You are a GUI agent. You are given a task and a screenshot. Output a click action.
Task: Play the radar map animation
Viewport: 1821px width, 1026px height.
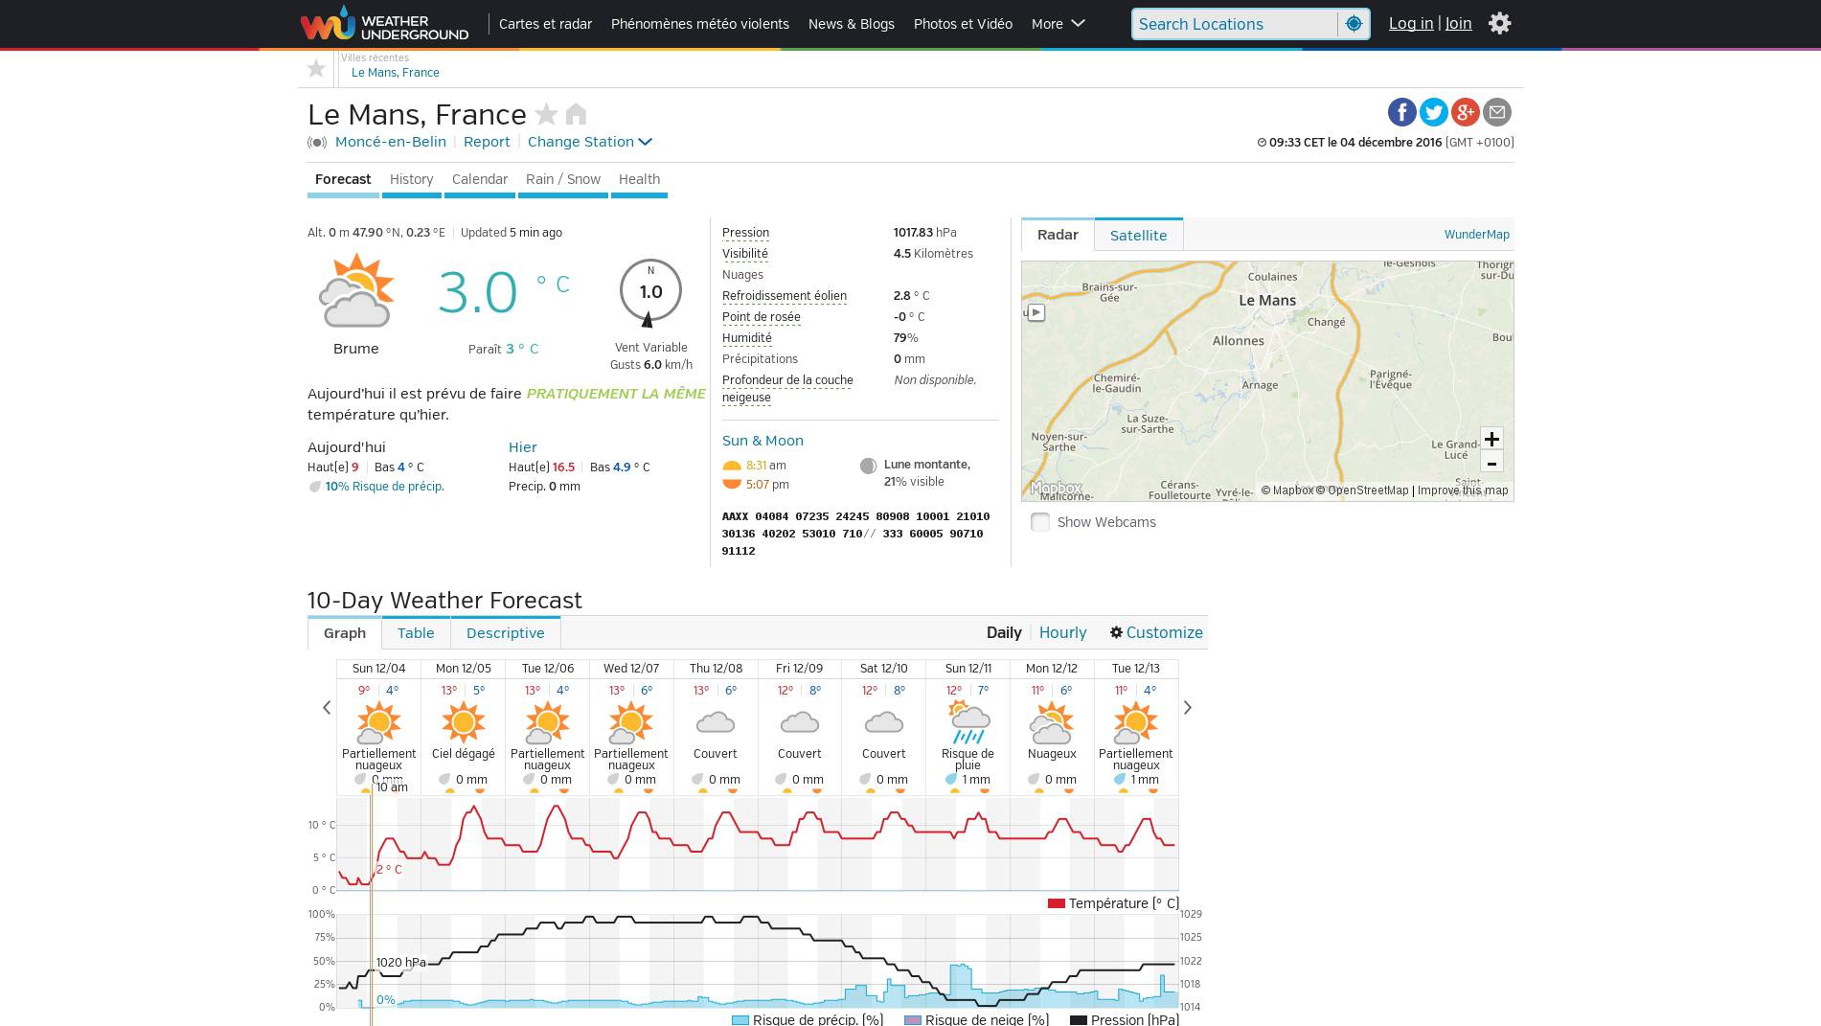[x=1036, y=312]
